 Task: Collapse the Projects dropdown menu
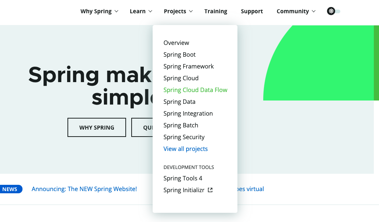[x=178, y=11]
